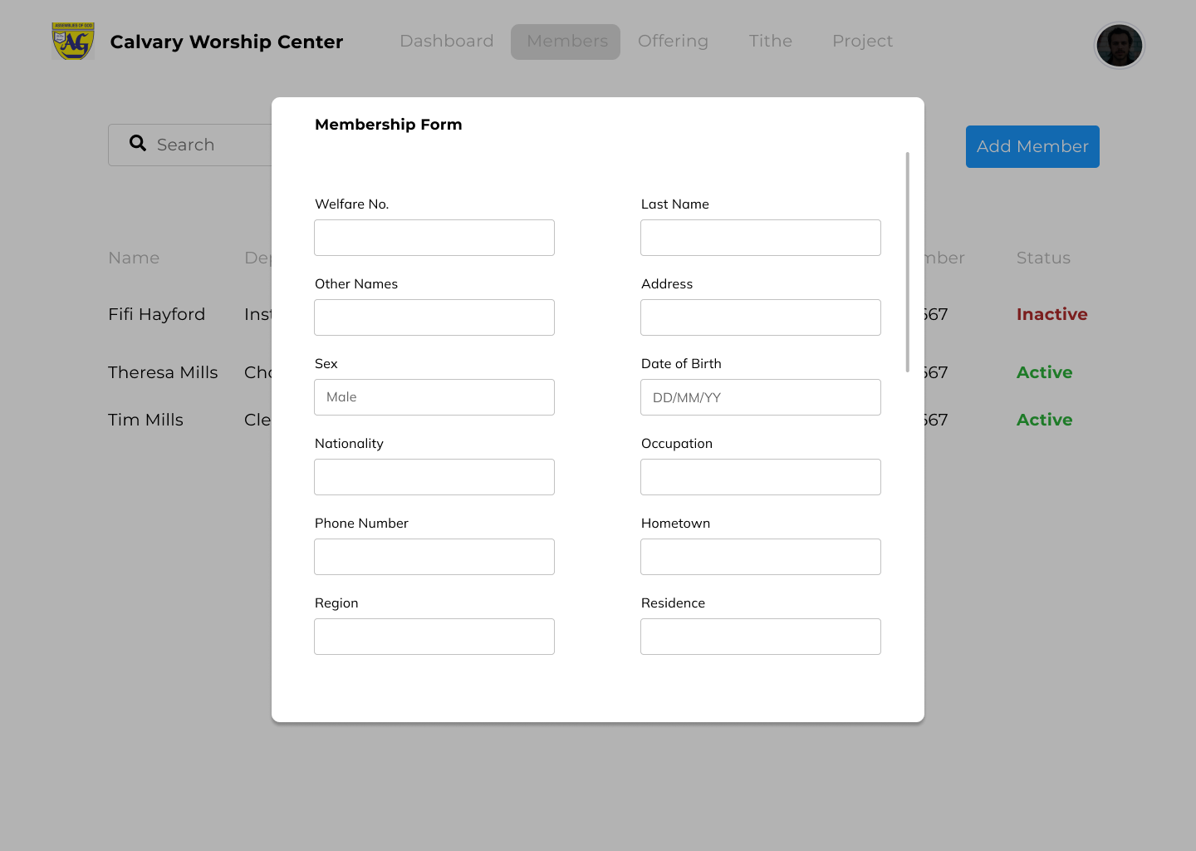Click the Other Names input field

(434, 317)
